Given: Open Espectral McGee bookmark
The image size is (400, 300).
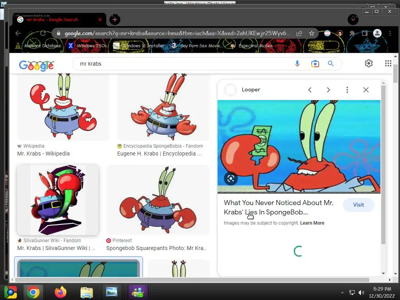Looking at the screenshot, I should 251,46.
